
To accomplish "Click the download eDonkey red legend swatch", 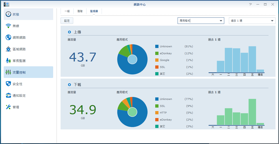I will pos(157,120).
